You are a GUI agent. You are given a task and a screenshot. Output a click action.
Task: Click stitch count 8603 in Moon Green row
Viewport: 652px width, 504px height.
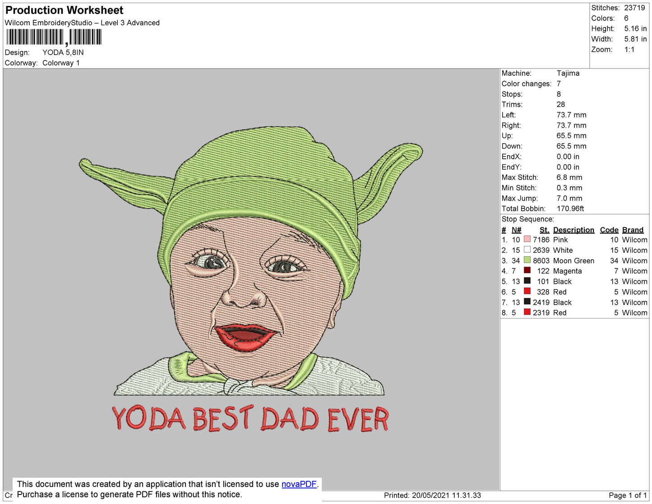click(x=541, y=261)
